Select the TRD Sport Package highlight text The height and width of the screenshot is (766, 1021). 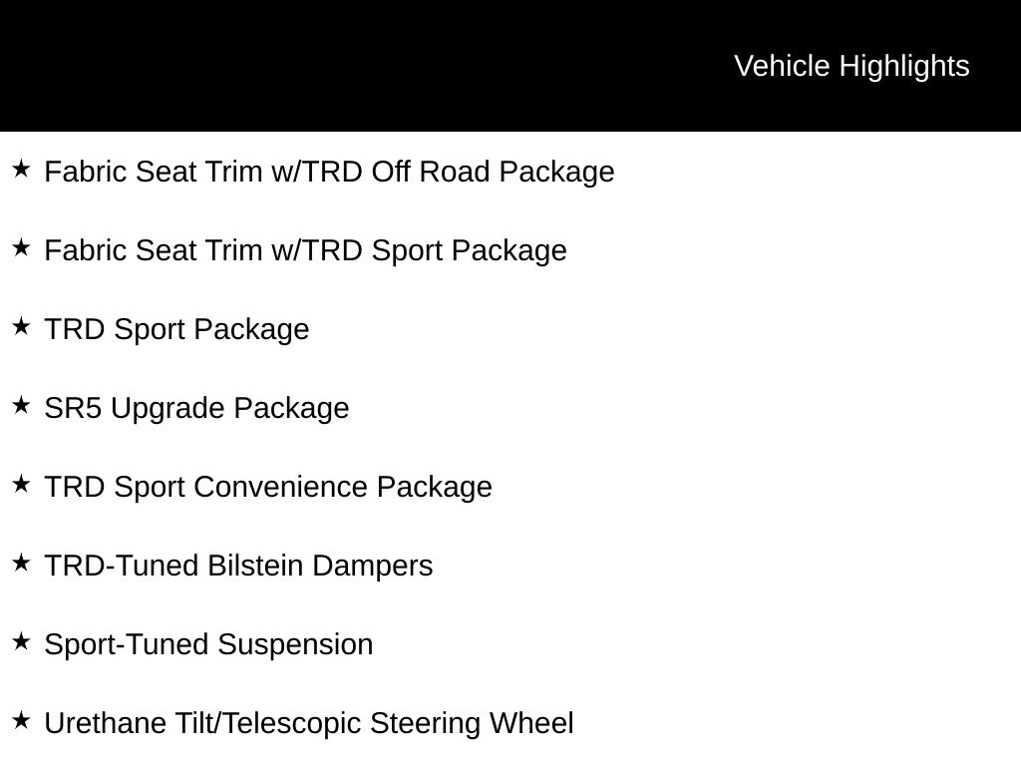click(x=176, y=329)
